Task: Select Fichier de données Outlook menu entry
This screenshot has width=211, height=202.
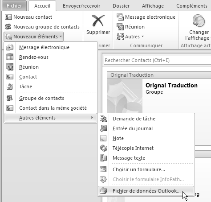Action: pos(146,191)
